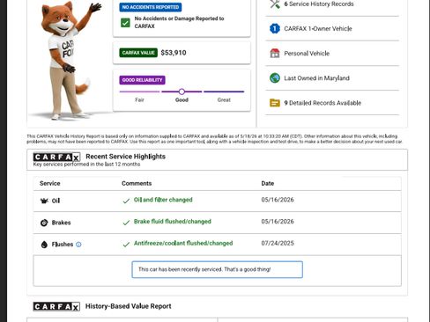Click checkmark next to Antifreeze/coolant flushed/changed
Viewport: 430px width, 322px height.
[126, 245]
